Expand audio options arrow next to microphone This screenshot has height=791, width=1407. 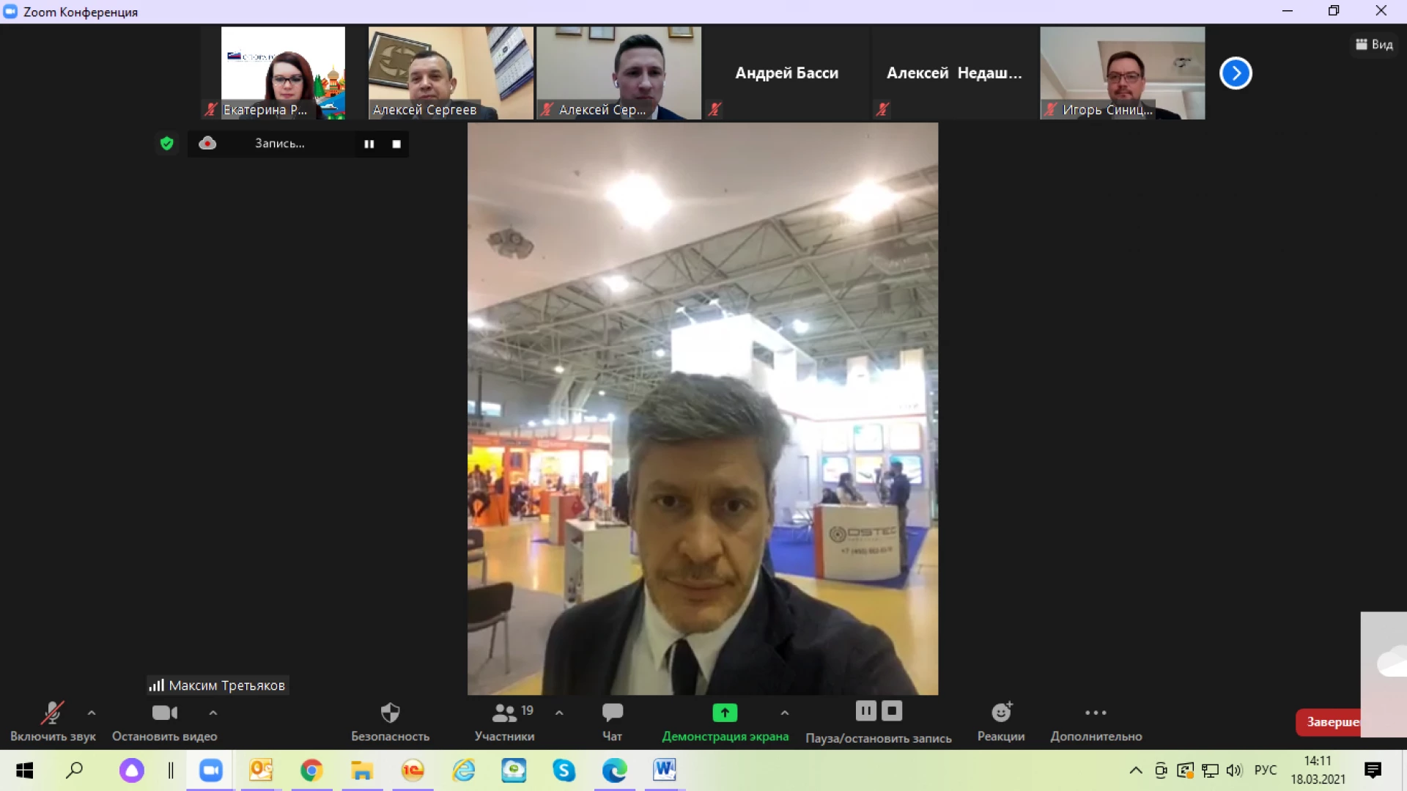(x=92, y=713)
